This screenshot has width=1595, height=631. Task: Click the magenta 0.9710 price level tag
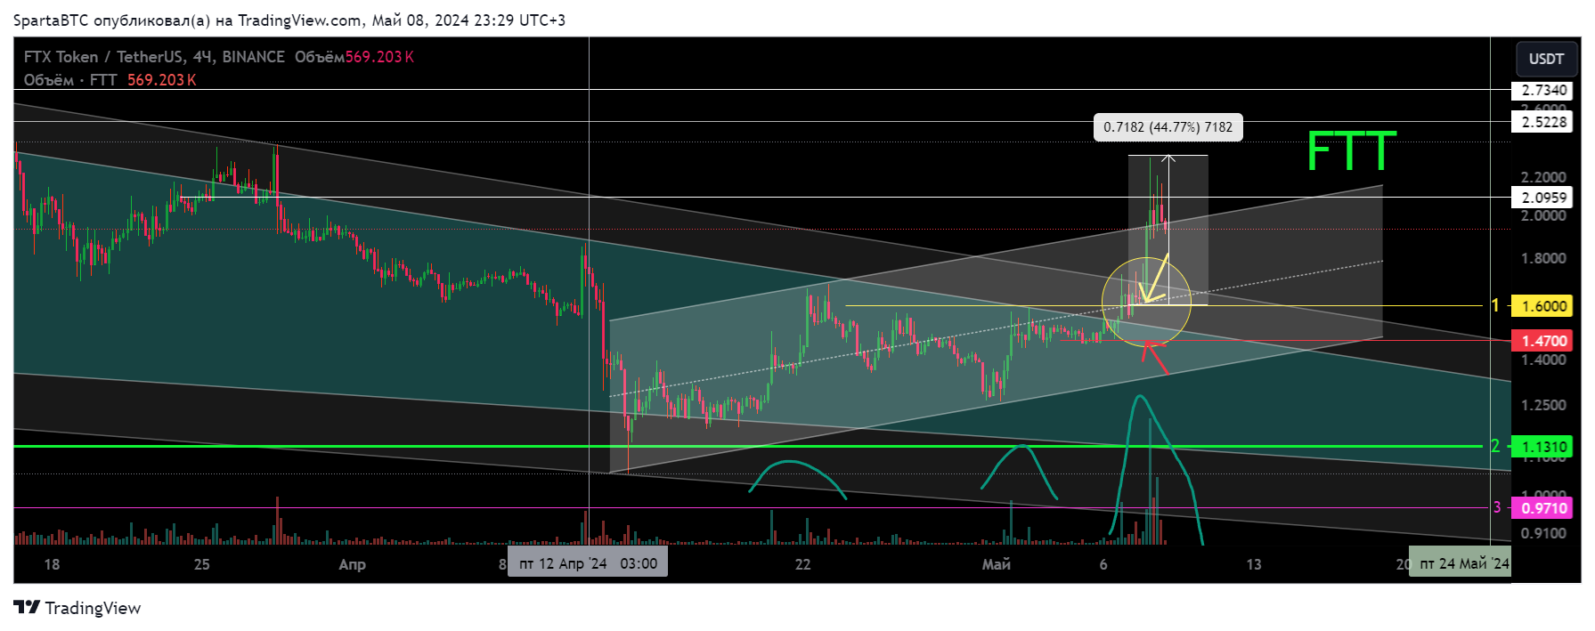pos(1542,508)
